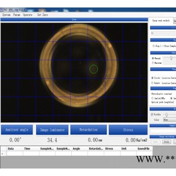This screenshot has height=176, width=176.
Task: Click the Stress table column header
Action: (x=112, y=149)
